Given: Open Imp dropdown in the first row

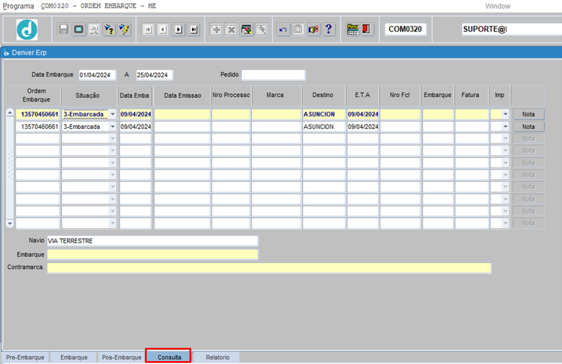Looking at the screenshot, I should [505, 114].
